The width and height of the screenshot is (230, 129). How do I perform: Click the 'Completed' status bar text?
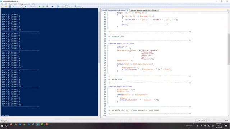coord(5,121)
